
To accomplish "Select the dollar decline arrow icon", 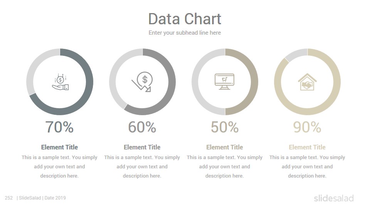I will [x=142, y=82].
